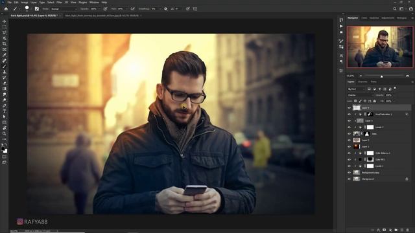Select the Zoom tool
This screenshot has width=415, height=233.
point(5,133)
